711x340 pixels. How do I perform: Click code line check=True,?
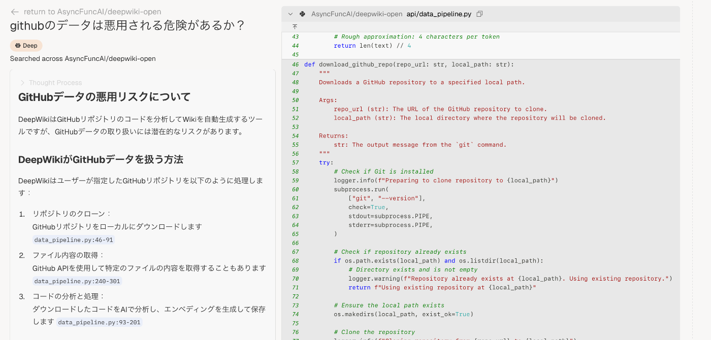[369, 207]
